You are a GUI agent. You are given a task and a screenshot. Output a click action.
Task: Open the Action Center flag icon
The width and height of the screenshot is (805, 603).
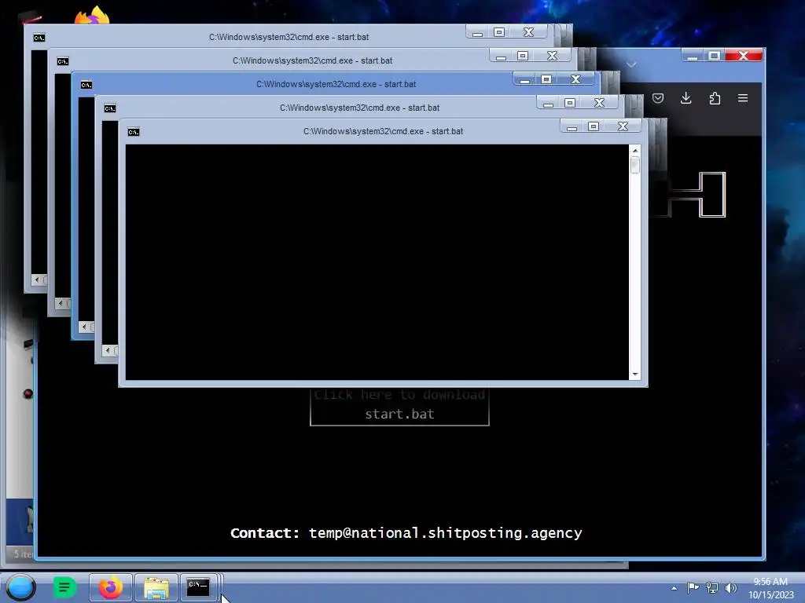pyautogui.click(x=693, y=587)
